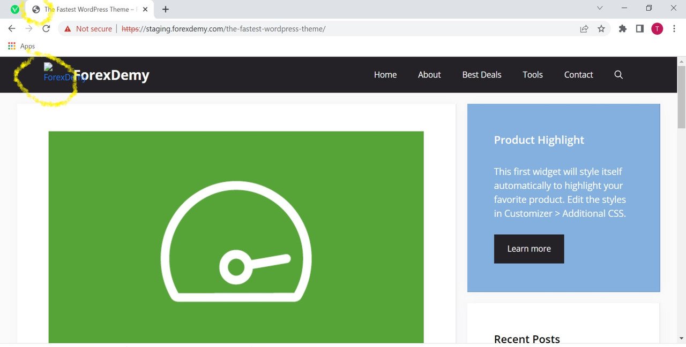Close The Fastest WordPress Theme tab
Image resolution: width=686 pixels, height=347 pixels.
pos(145,9)
